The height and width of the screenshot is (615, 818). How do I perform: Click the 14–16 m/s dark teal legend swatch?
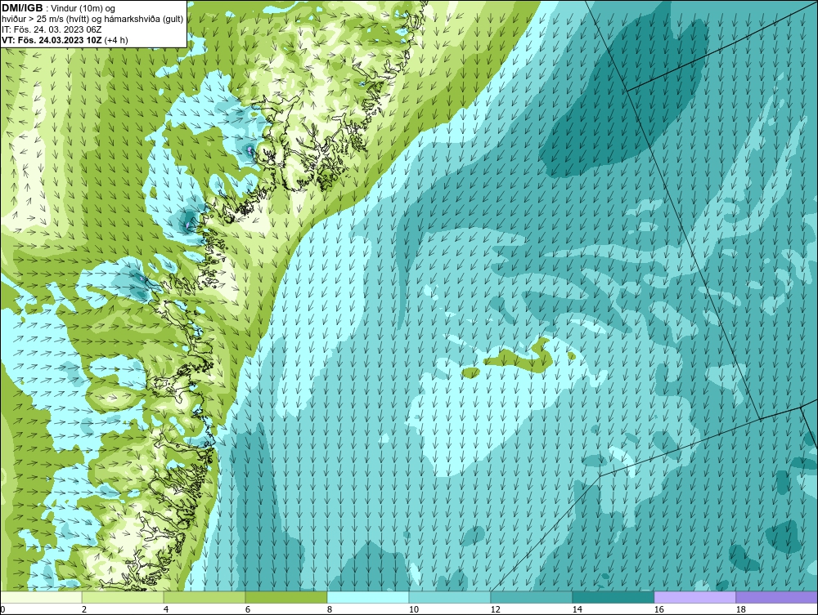tap(613, 597)
